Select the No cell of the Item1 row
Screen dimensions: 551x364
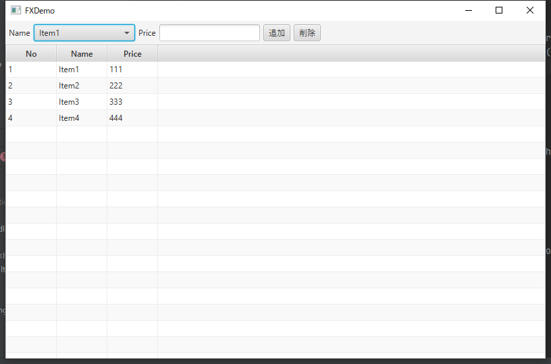coord(31,70)
